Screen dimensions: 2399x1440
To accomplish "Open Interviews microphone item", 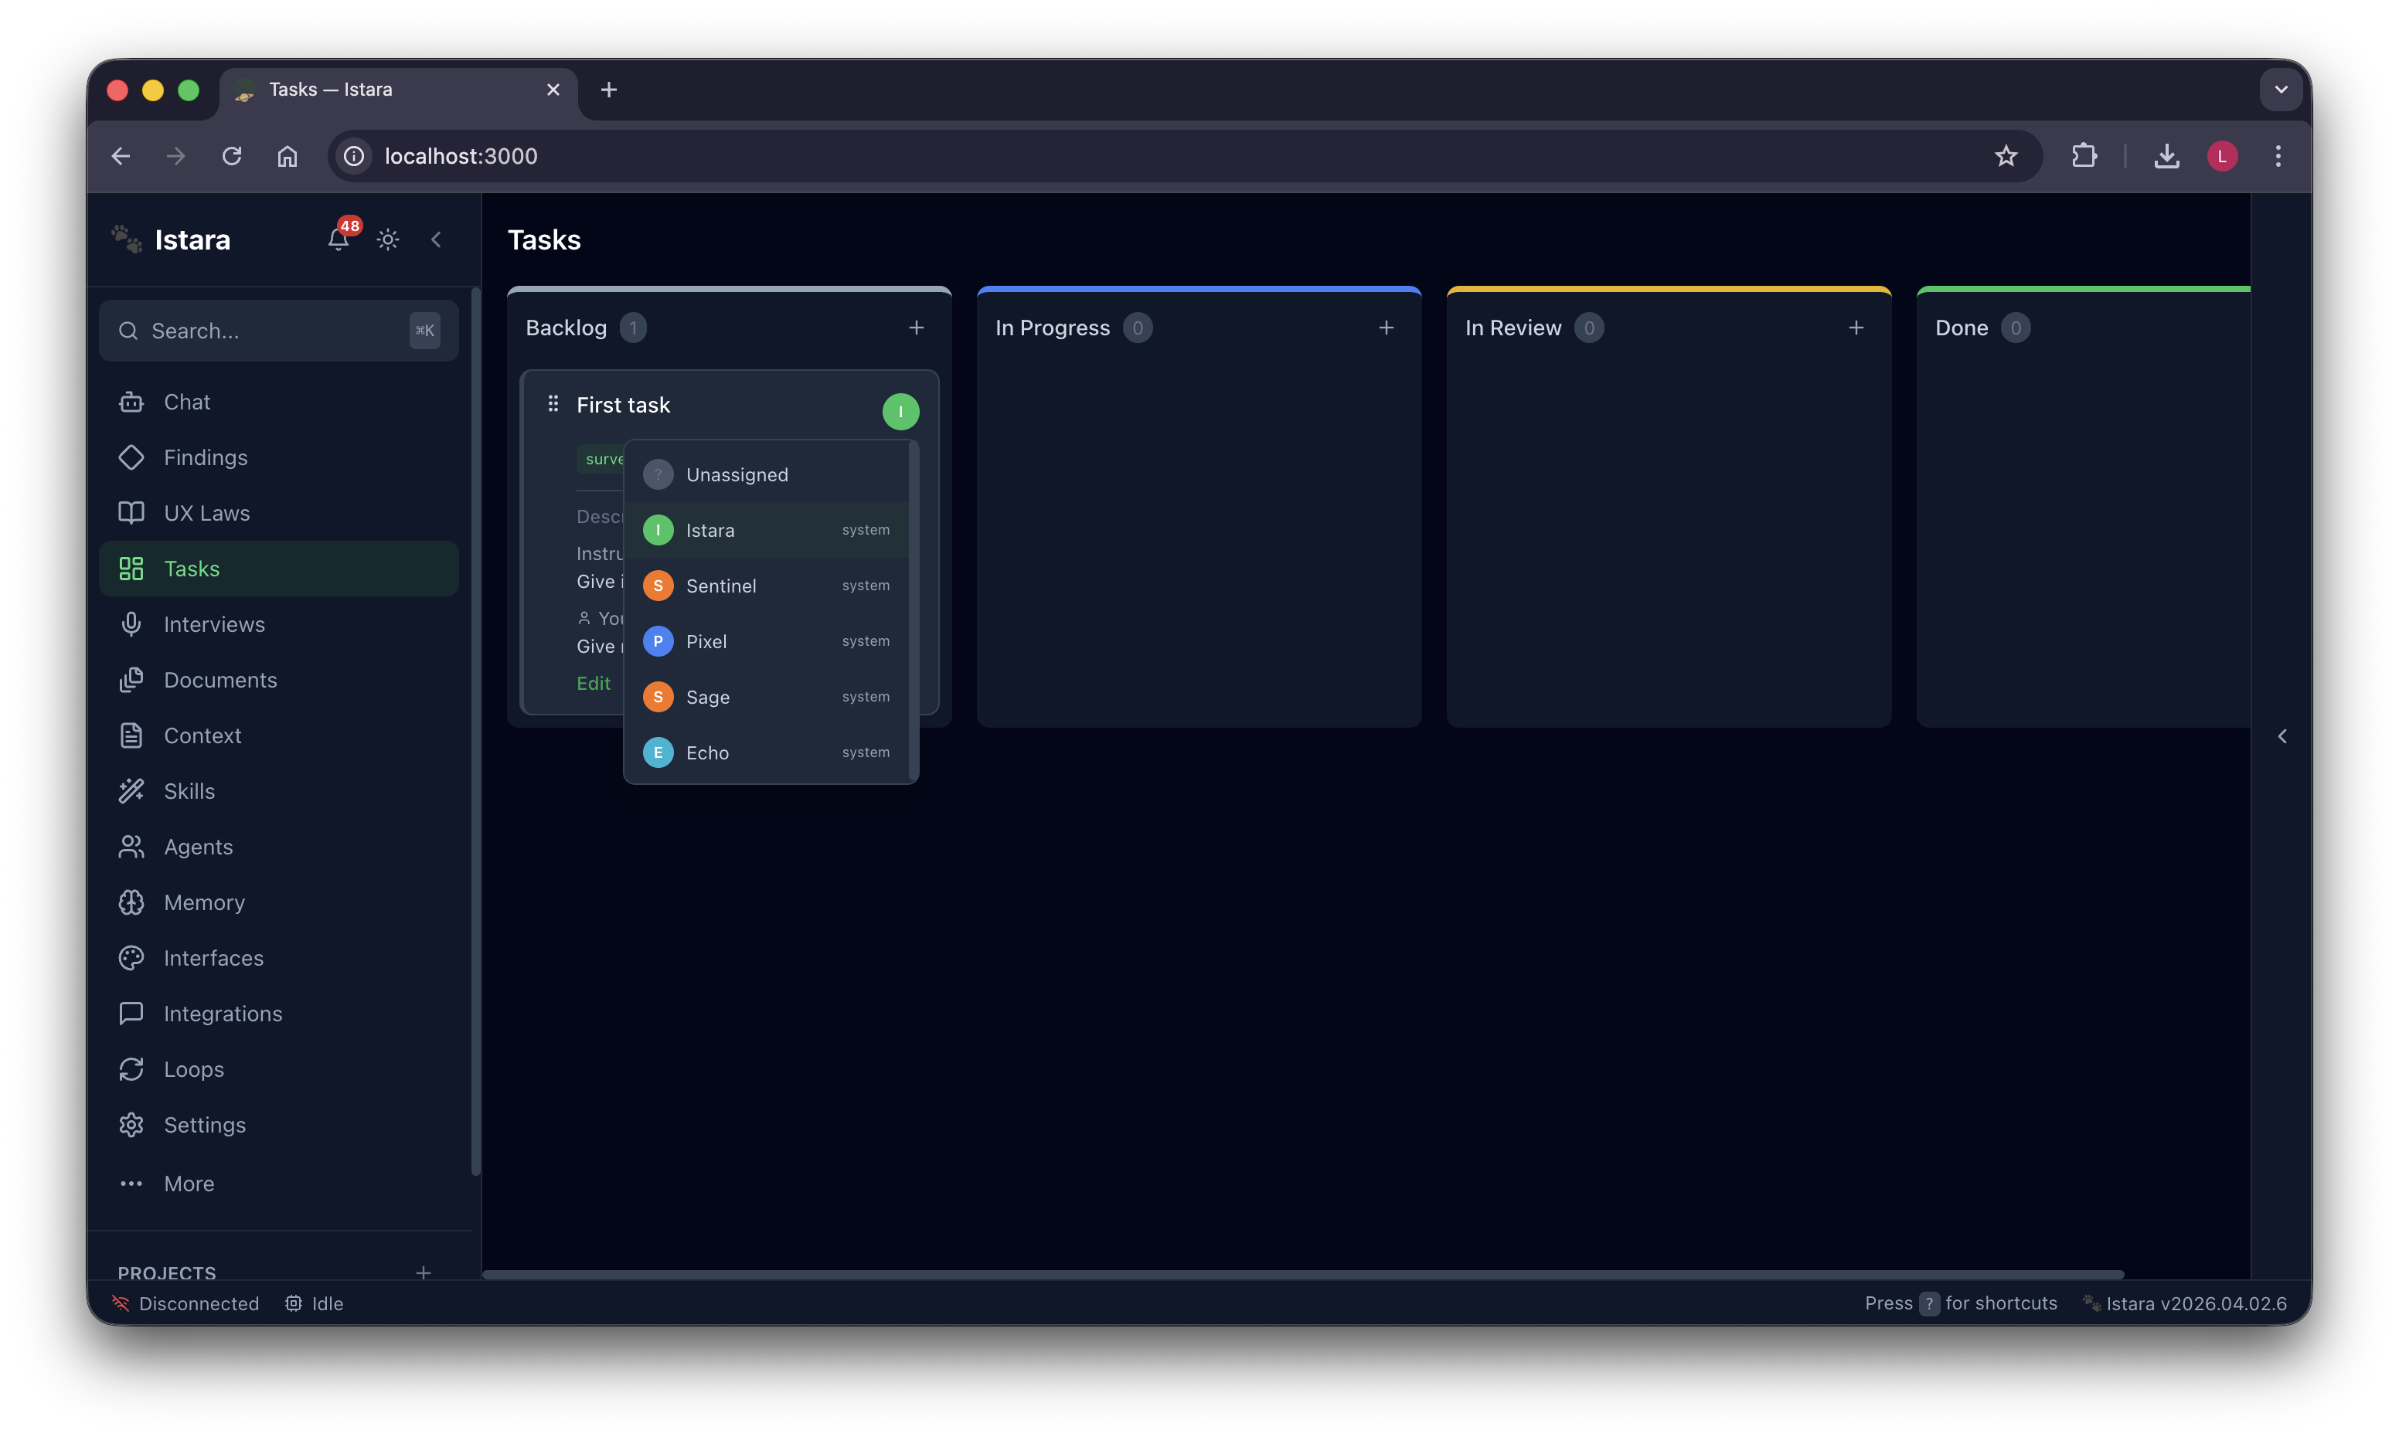I will (213, 624).
